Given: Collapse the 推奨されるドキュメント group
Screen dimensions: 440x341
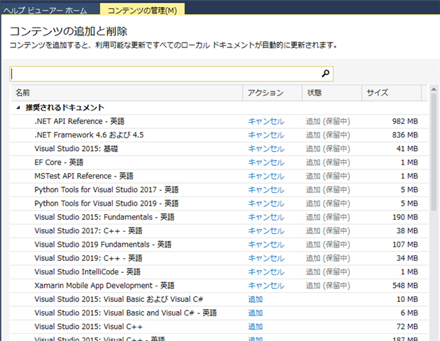Looking at the screenshot, I should 18,107.
